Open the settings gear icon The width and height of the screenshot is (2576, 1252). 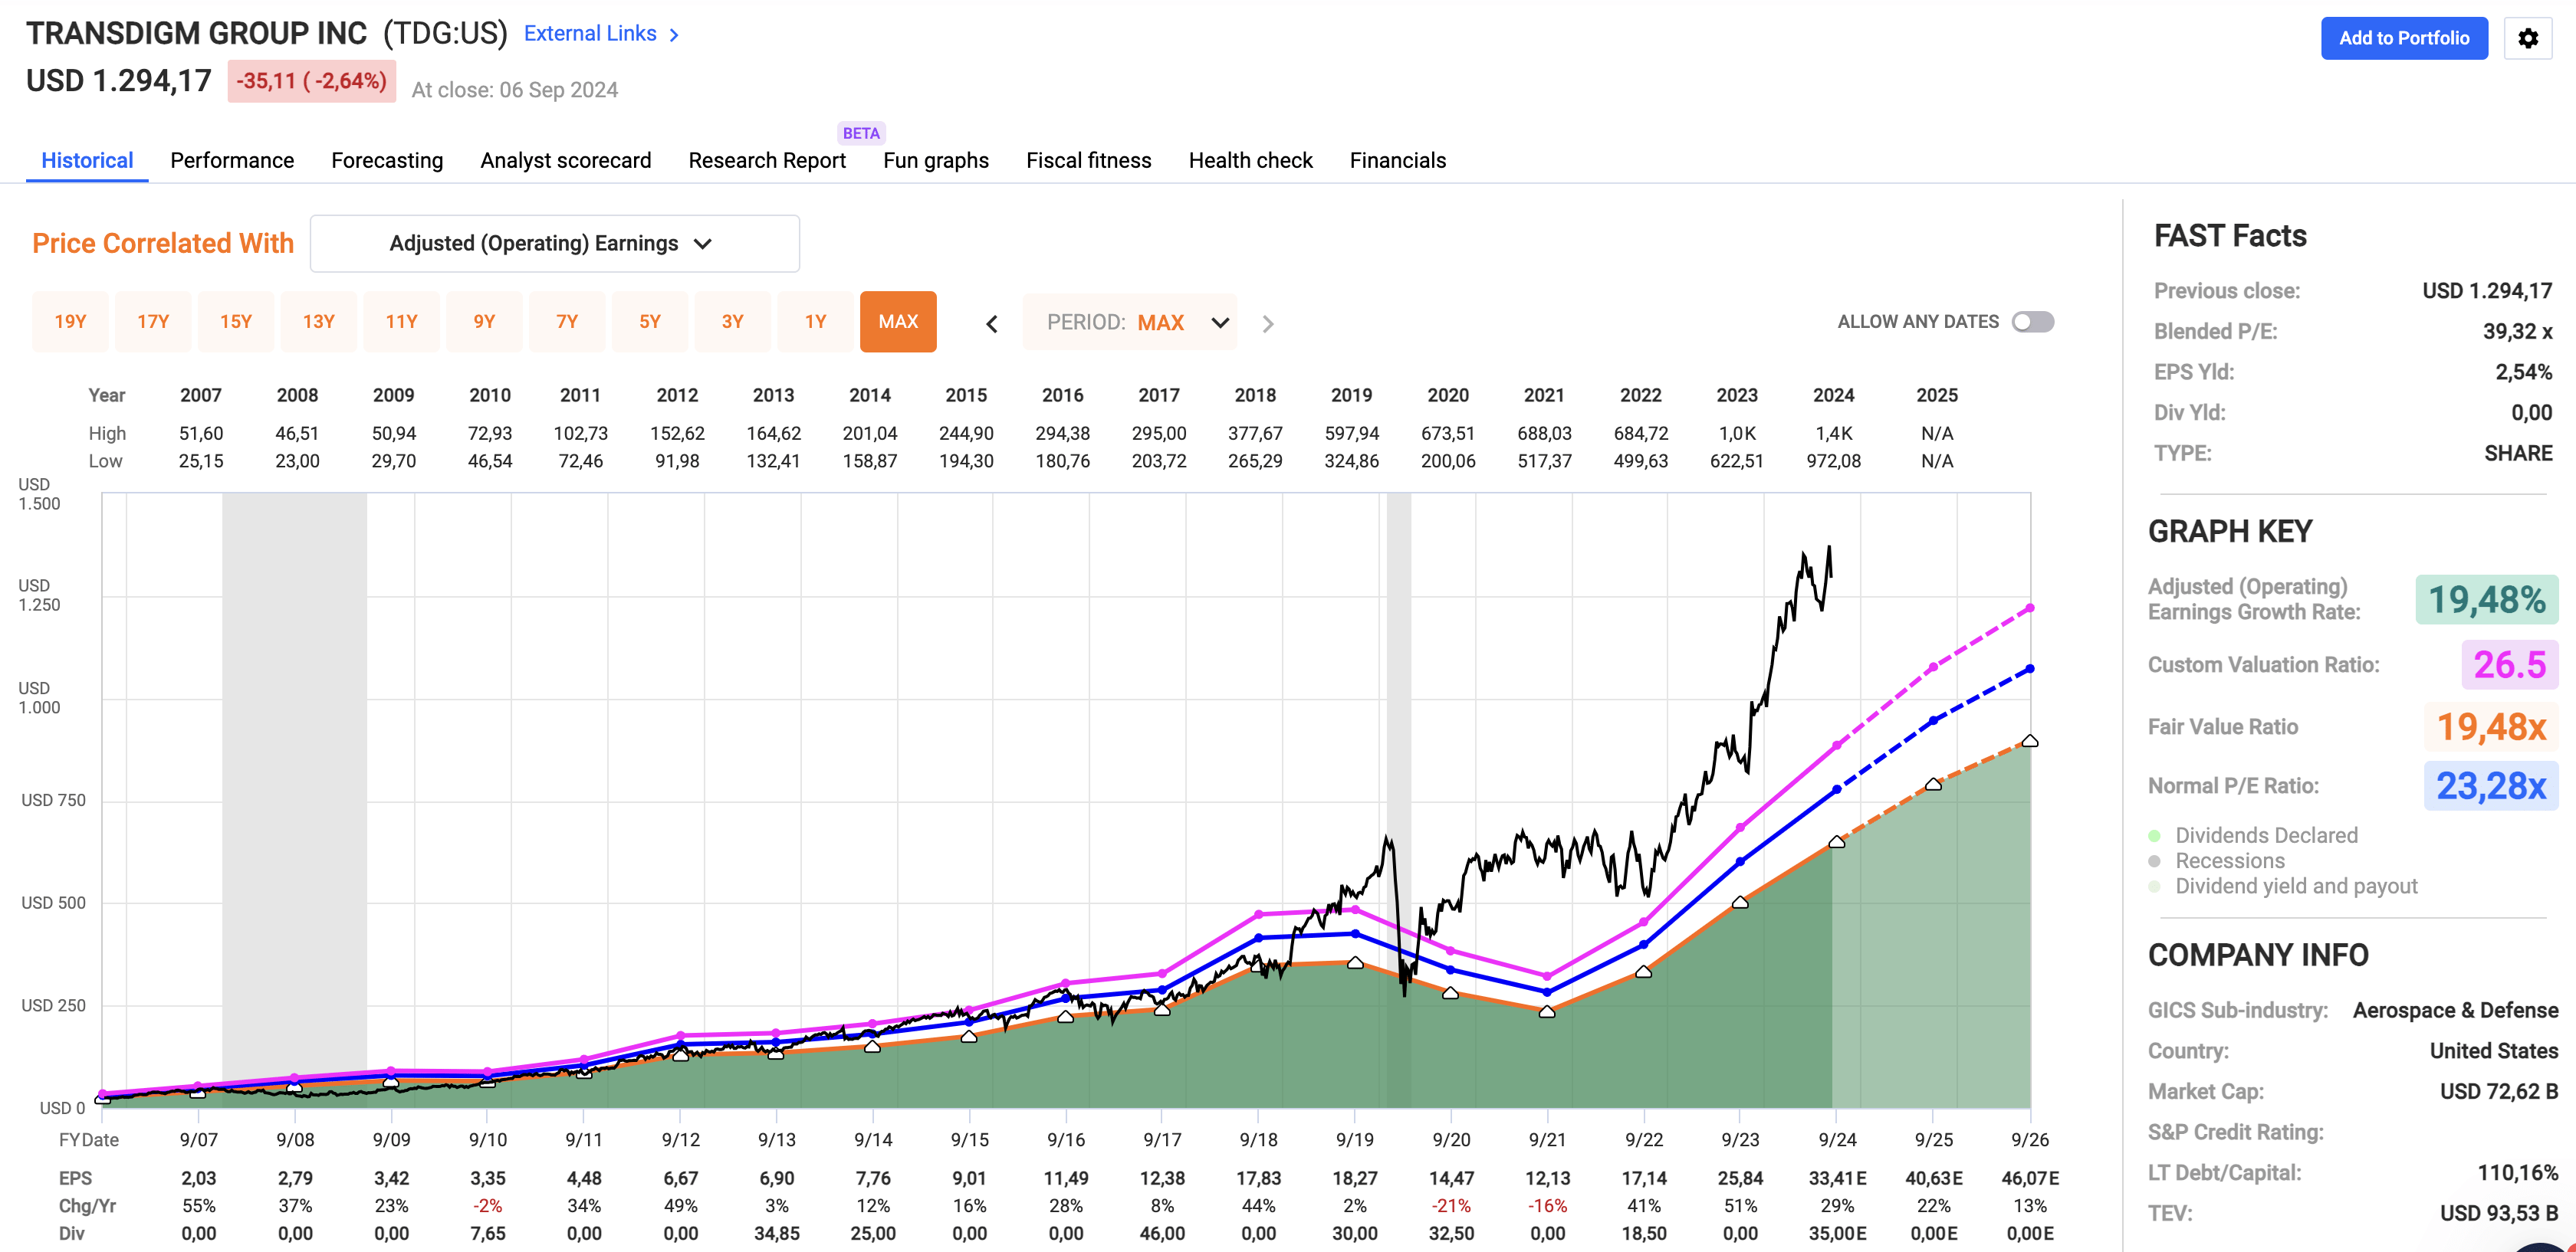pos(2529,39)
